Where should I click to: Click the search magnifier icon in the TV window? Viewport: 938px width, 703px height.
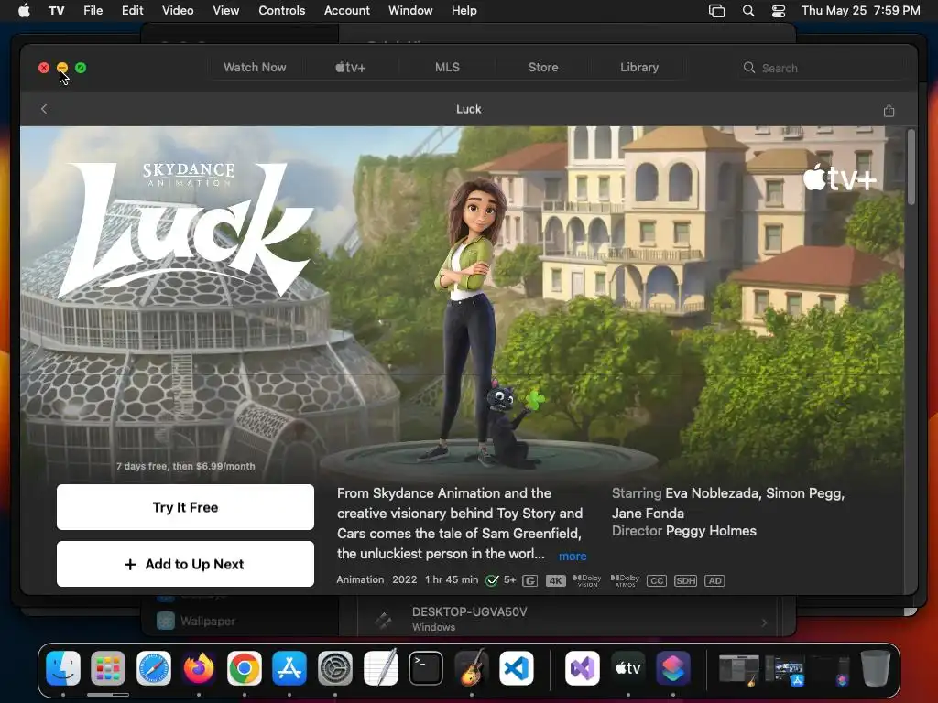(749, 68)
